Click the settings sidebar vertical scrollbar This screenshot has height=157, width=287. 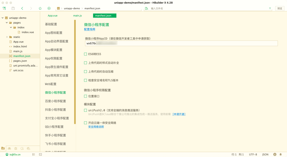[75, 72]
